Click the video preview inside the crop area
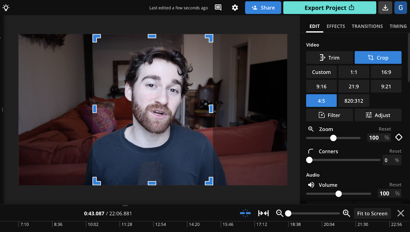The width and height of the screenshot is (410, 232). click(153, 110)
